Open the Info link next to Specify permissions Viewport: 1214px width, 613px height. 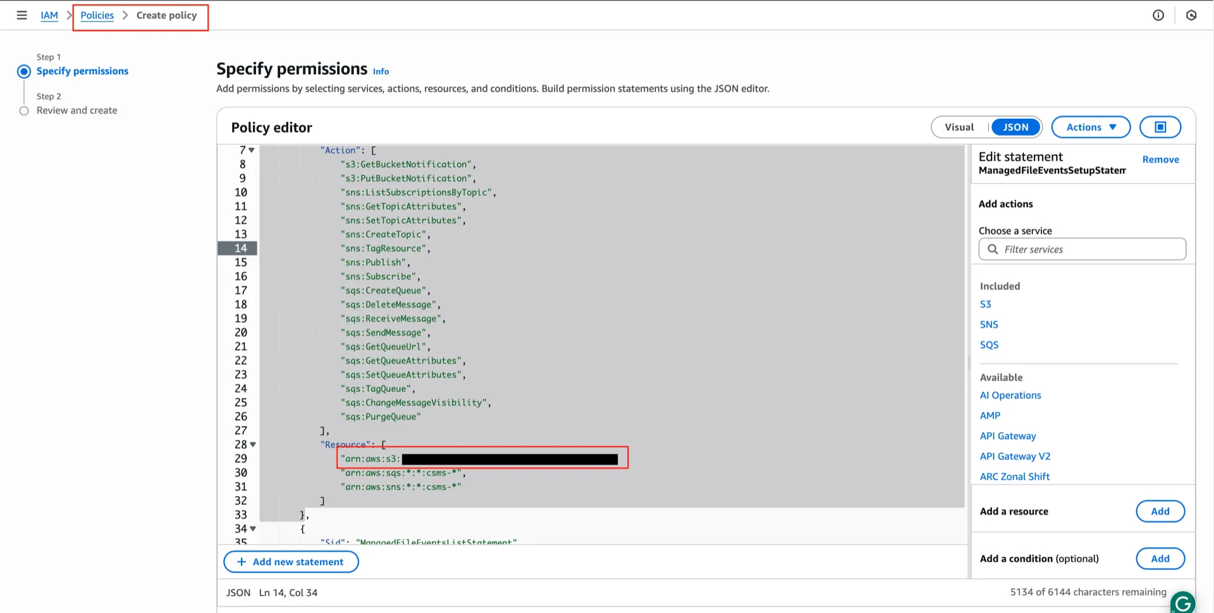[x=381, y=71]
